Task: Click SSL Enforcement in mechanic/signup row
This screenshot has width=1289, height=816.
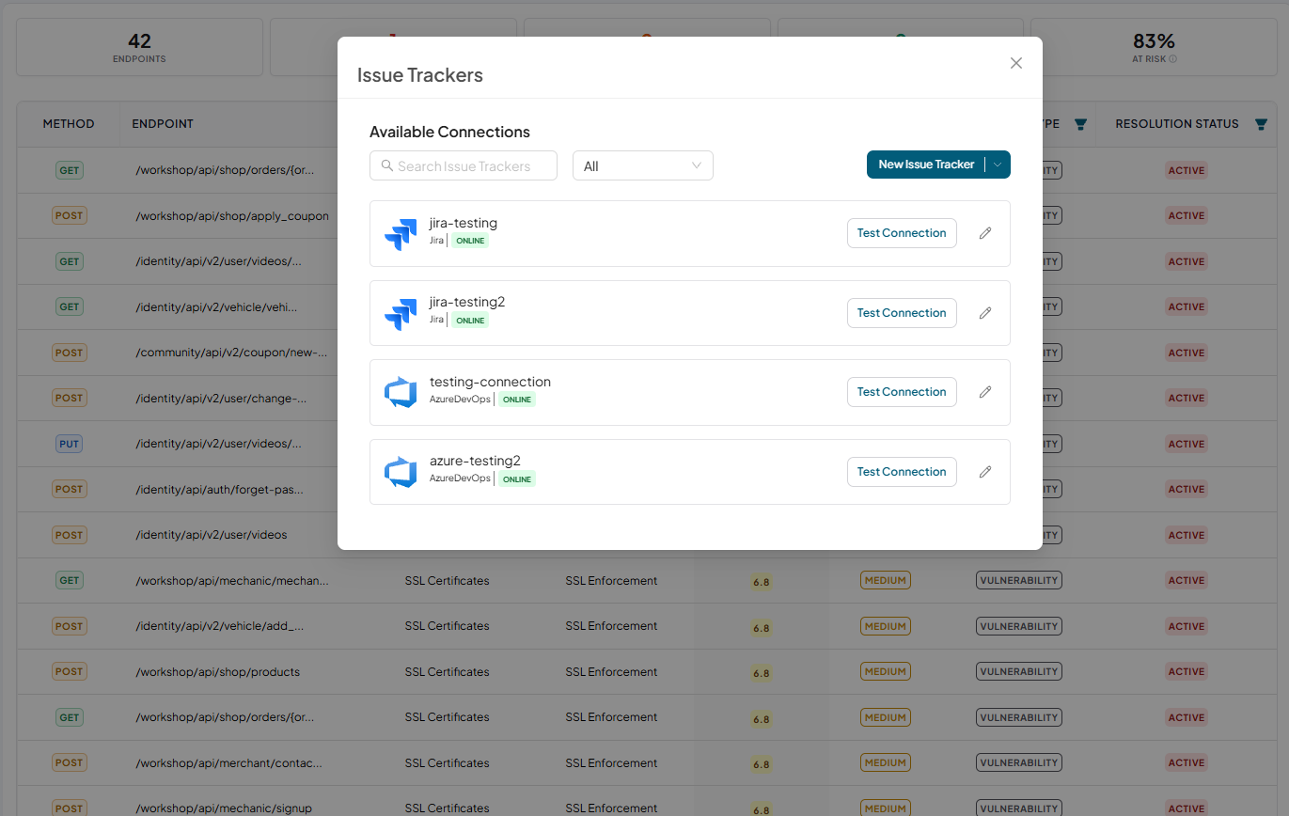Action: (611, 808)
